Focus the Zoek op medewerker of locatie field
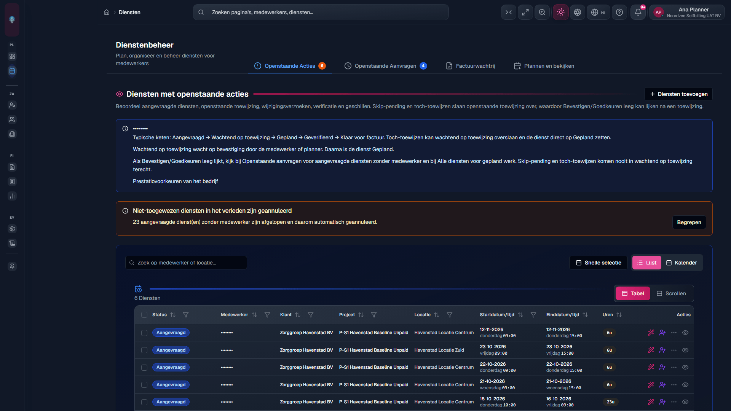Image resolution: width=731 pixels, height=411 pixels. [186, 263]
